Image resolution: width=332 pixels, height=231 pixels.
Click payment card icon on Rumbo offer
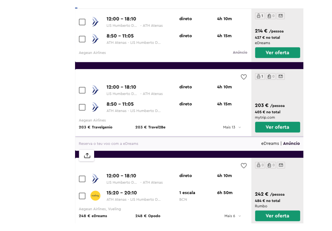[280, 165]
